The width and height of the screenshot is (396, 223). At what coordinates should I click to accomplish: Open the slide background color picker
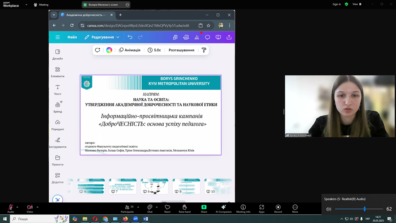[109, 50]
